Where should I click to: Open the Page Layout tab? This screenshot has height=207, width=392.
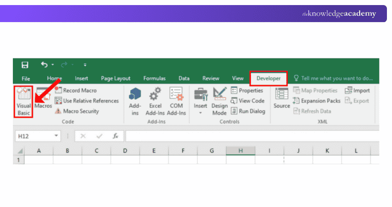click(x=115, y=78)
